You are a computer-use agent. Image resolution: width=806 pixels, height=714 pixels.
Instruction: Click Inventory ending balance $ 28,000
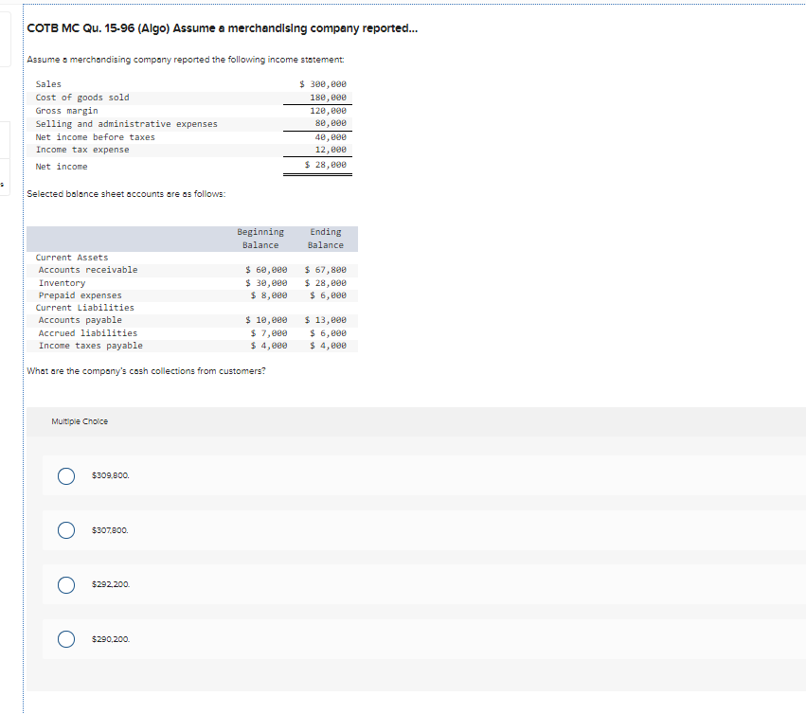pos(326,283)
